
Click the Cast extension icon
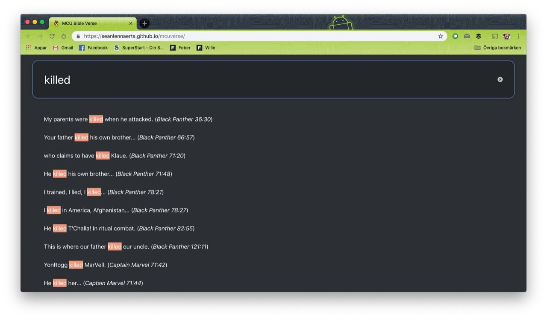(495, 36)
